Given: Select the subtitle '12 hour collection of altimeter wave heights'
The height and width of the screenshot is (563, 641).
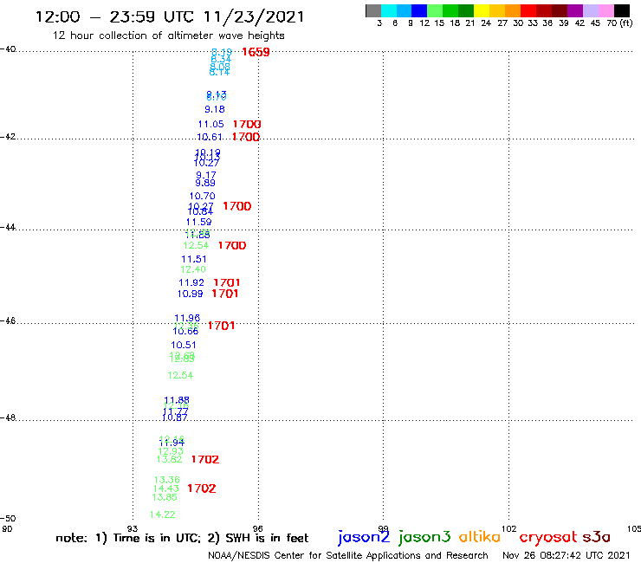Looking at the screenshot, I should pyautogui.click(x=168, y=36).
